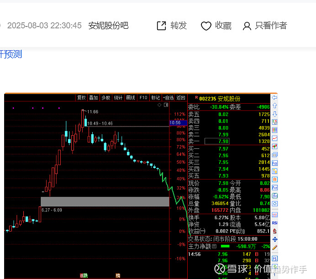Viewport: 316px width, 279px height.
Task: Click the red dollar sign icon
Action: 274,231
